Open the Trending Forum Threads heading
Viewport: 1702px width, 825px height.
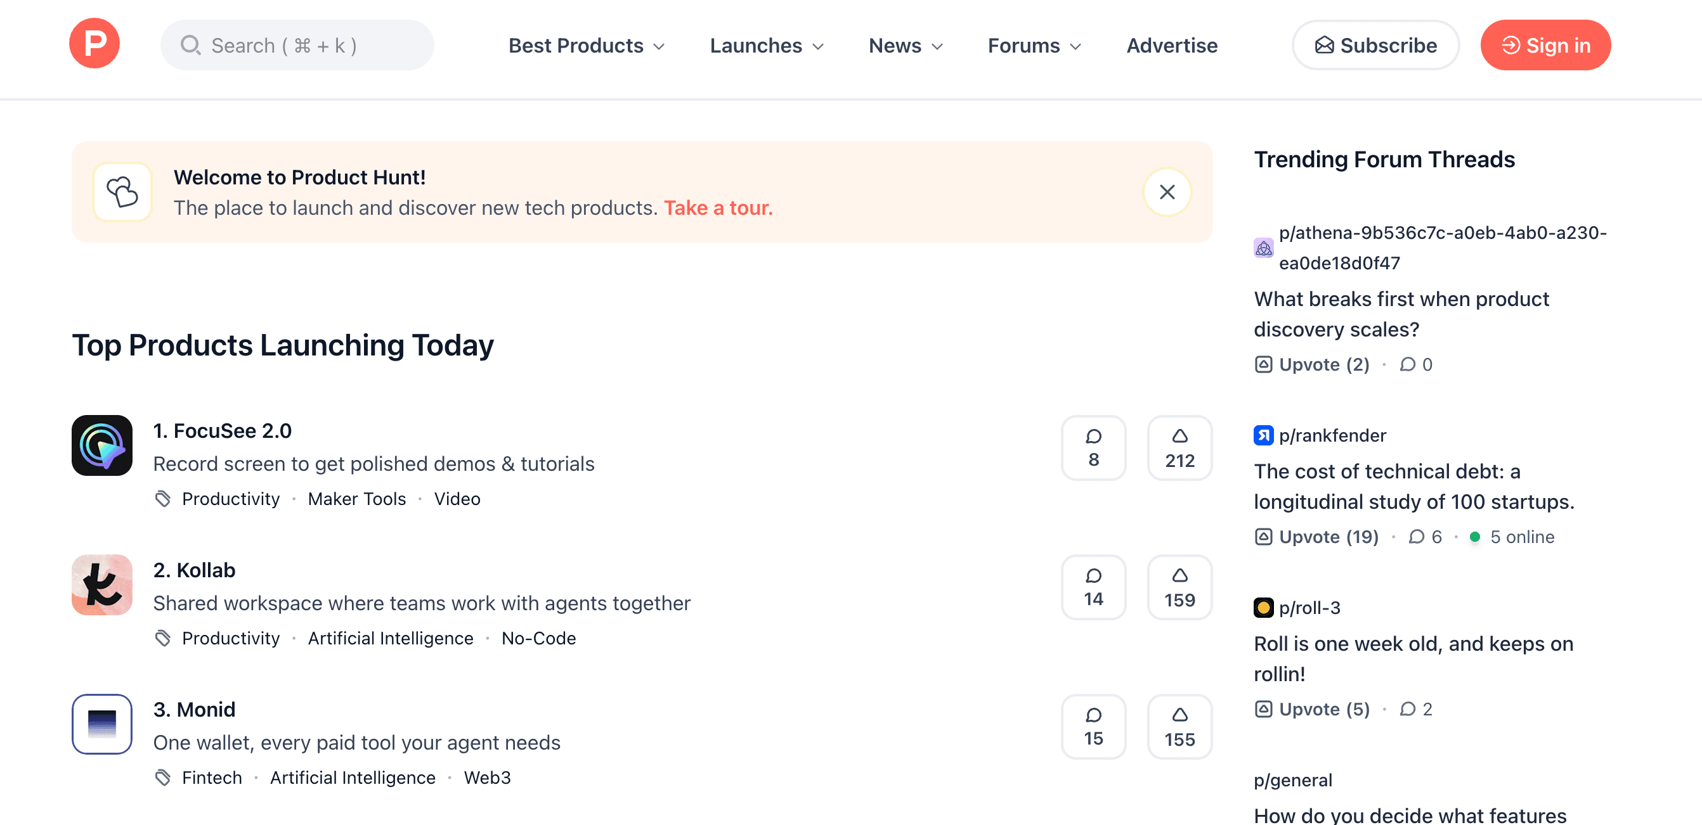point(1384,160)
